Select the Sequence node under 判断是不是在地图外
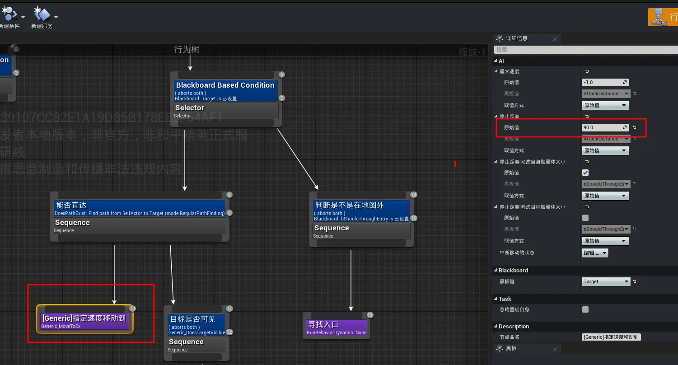Viewport: 678px width, 365px height. click(x=361, y=231)
